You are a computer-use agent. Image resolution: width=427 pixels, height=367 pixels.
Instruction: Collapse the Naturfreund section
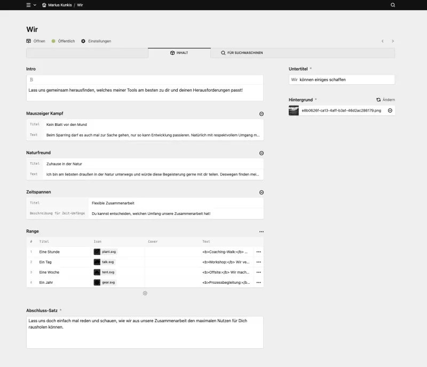(x=261, y=153)
